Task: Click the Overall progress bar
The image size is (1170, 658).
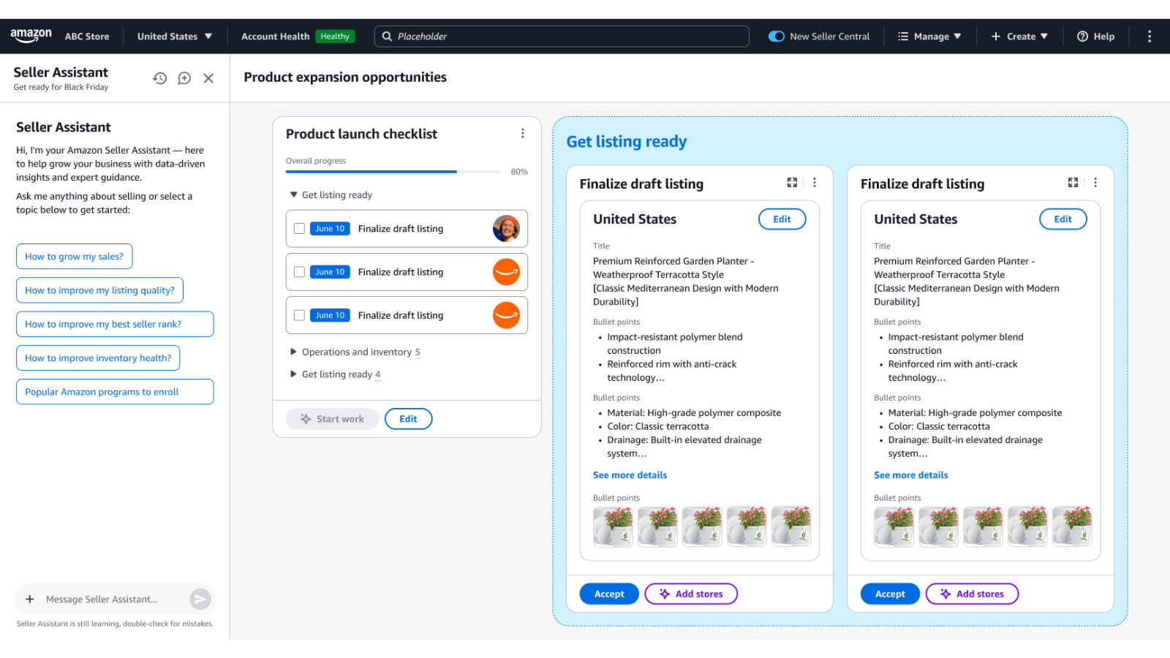Action: (x=392, y=171)
